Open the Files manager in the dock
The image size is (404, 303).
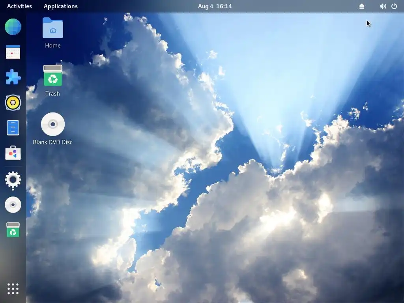13,128
